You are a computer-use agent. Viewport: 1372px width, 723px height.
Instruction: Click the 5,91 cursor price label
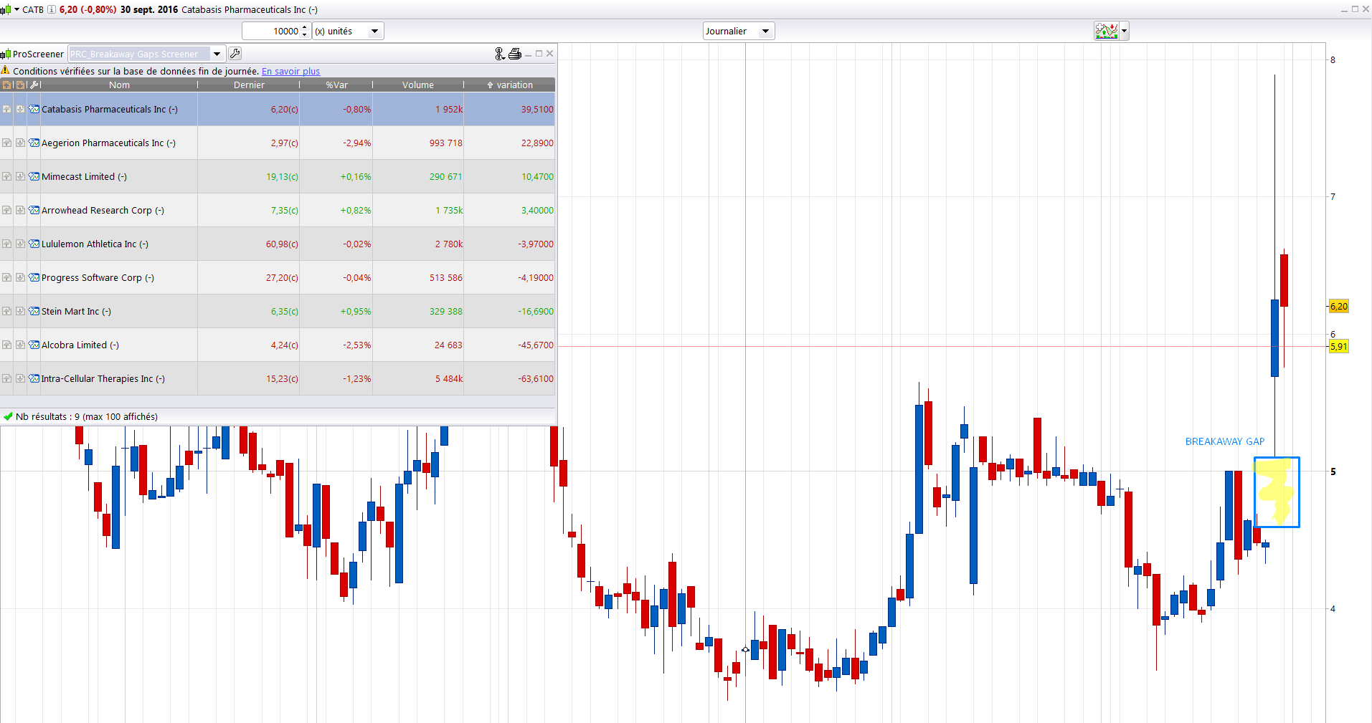tap(1338, 346)
